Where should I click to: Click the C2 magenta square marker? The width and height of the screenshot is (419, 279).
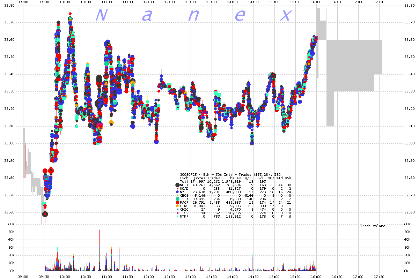(177, 213)
